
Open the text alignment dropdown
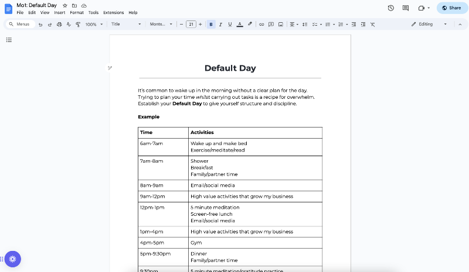(294, 25)
